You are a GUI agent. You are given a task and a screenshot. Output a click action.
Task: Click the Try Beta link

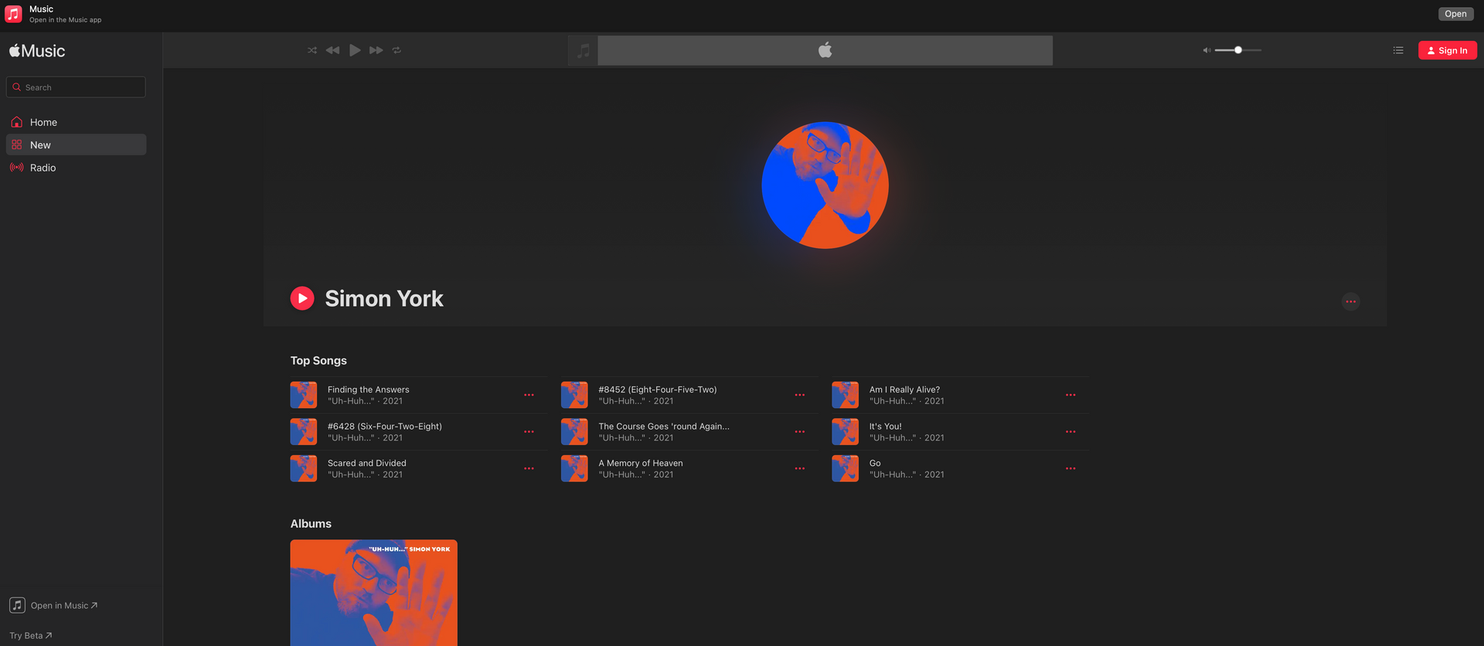[x=31, y=635]
